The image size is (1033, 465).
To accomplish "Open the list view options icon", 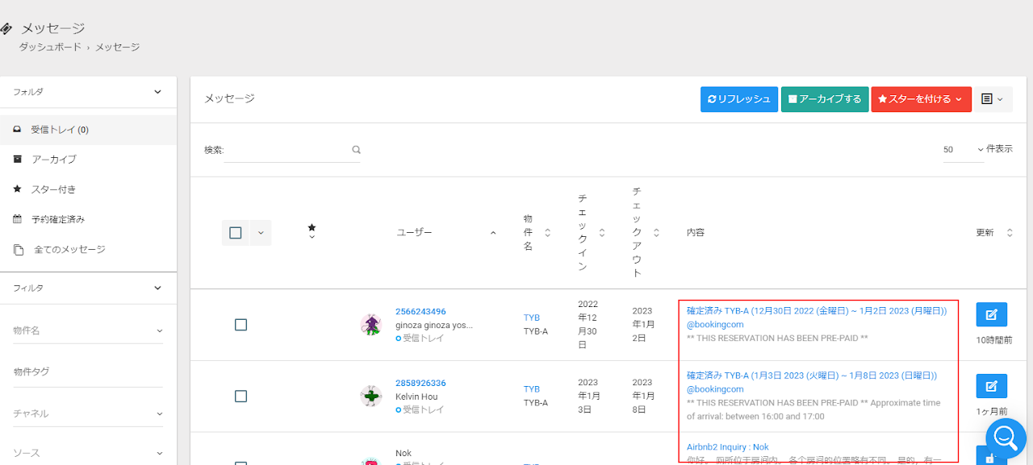I will tap(992, 99).
